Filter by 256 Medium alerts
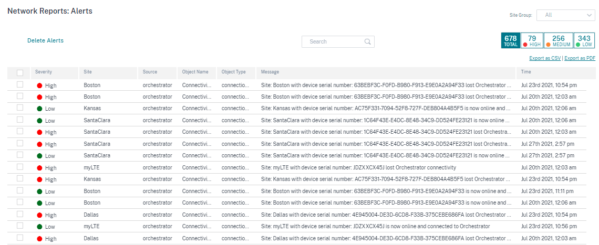599x245 pixels. 558,40
